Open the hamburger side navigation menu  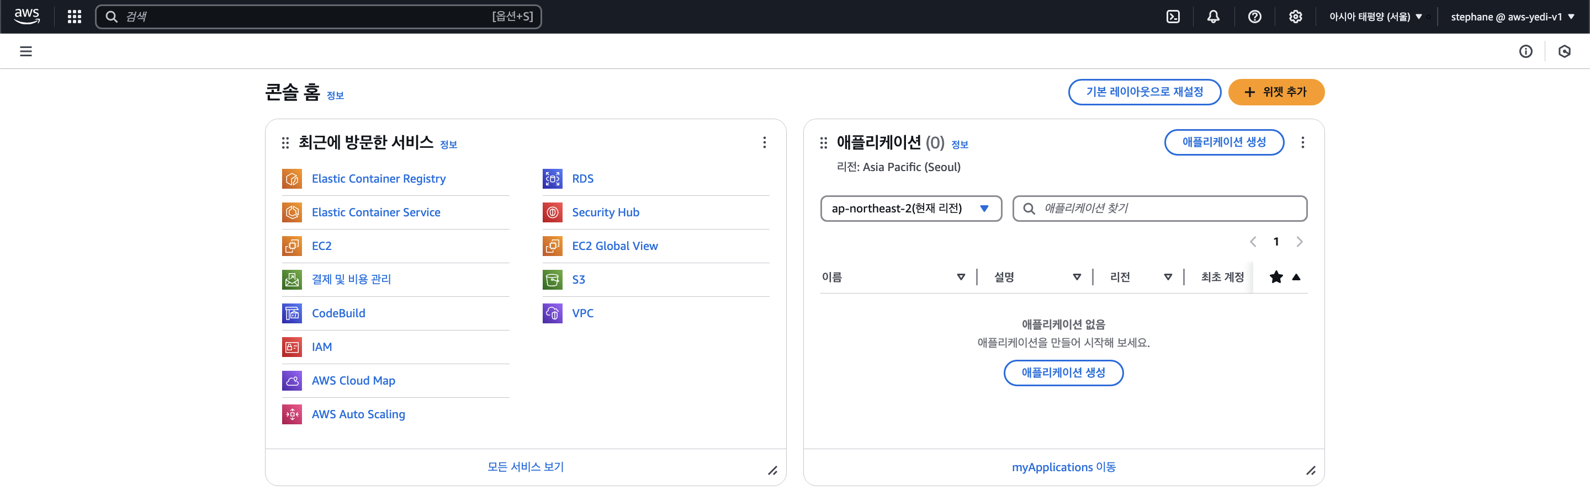[26, 51]
